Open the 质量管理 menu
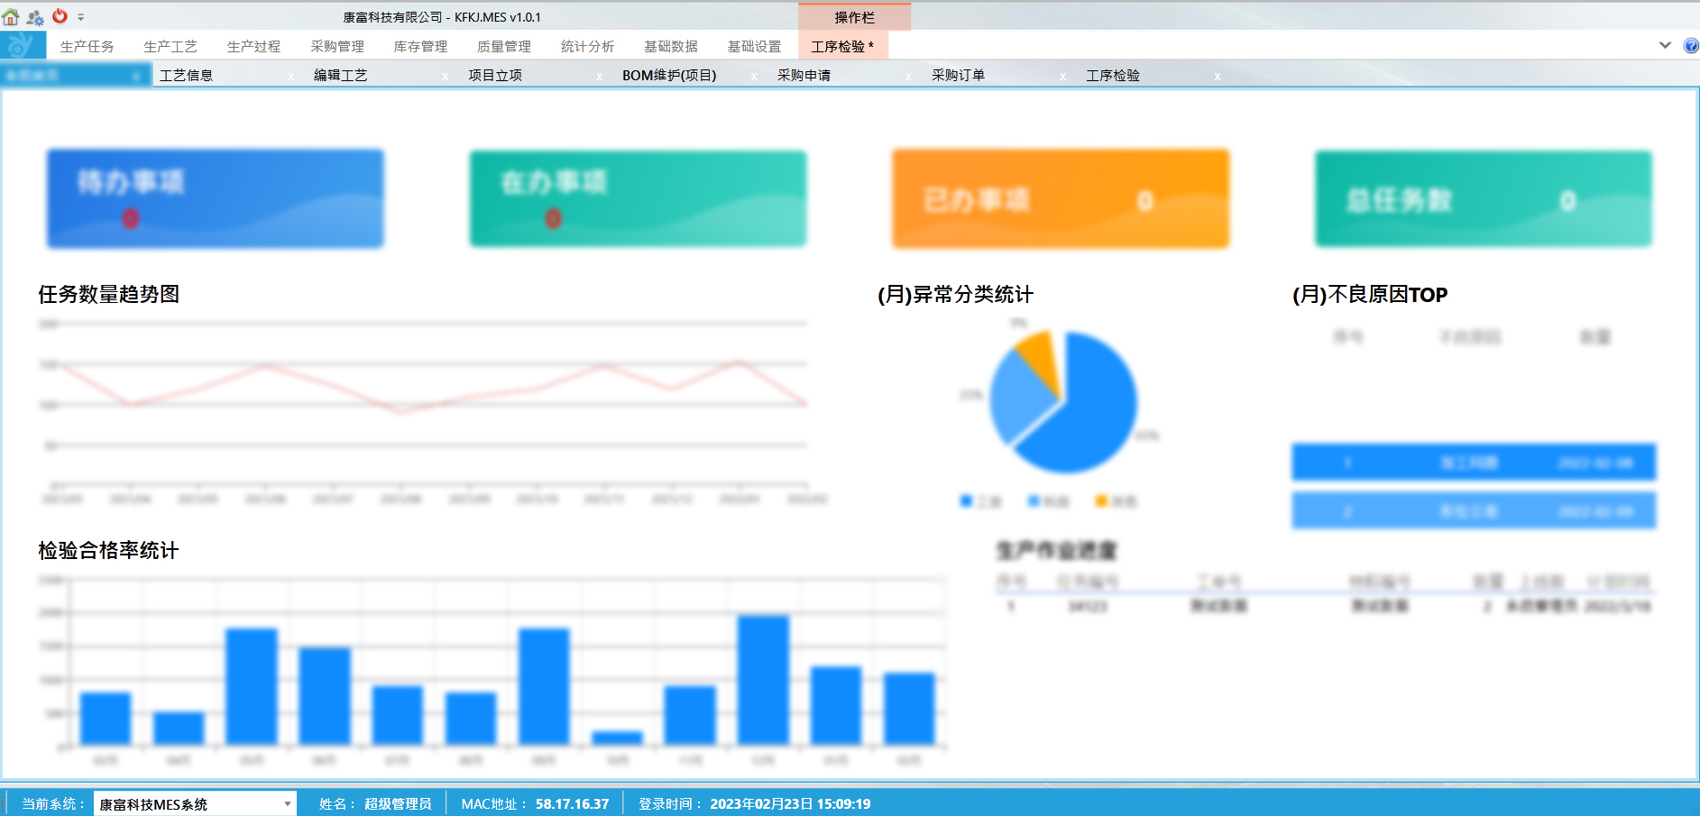The height and width of the screenshot is (816, 1700). 503,47
